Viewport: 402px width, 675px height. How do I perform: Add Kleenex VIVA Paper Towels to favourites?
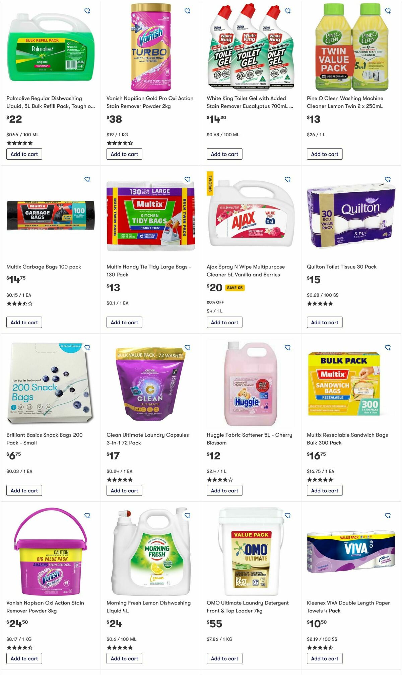point(388,516)
